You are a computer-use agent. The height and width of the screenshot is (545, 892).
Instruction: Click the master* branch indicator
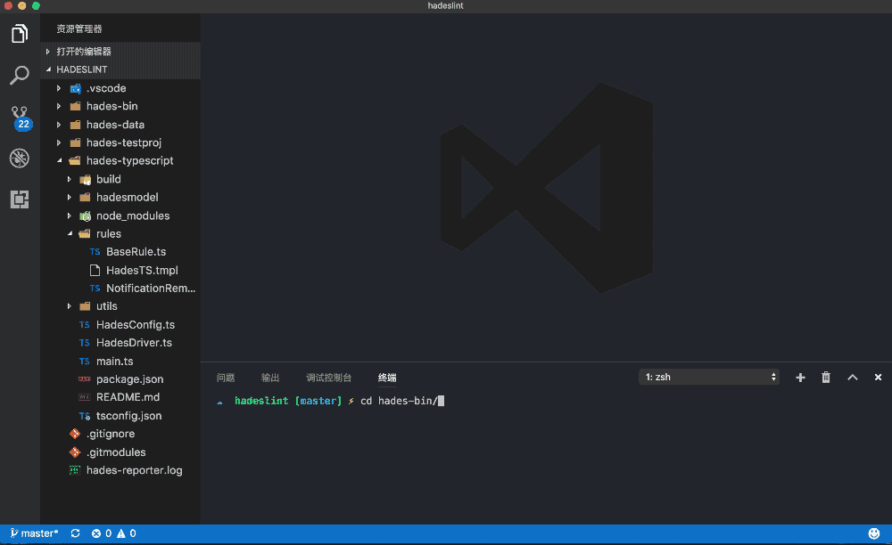[34, 533]
